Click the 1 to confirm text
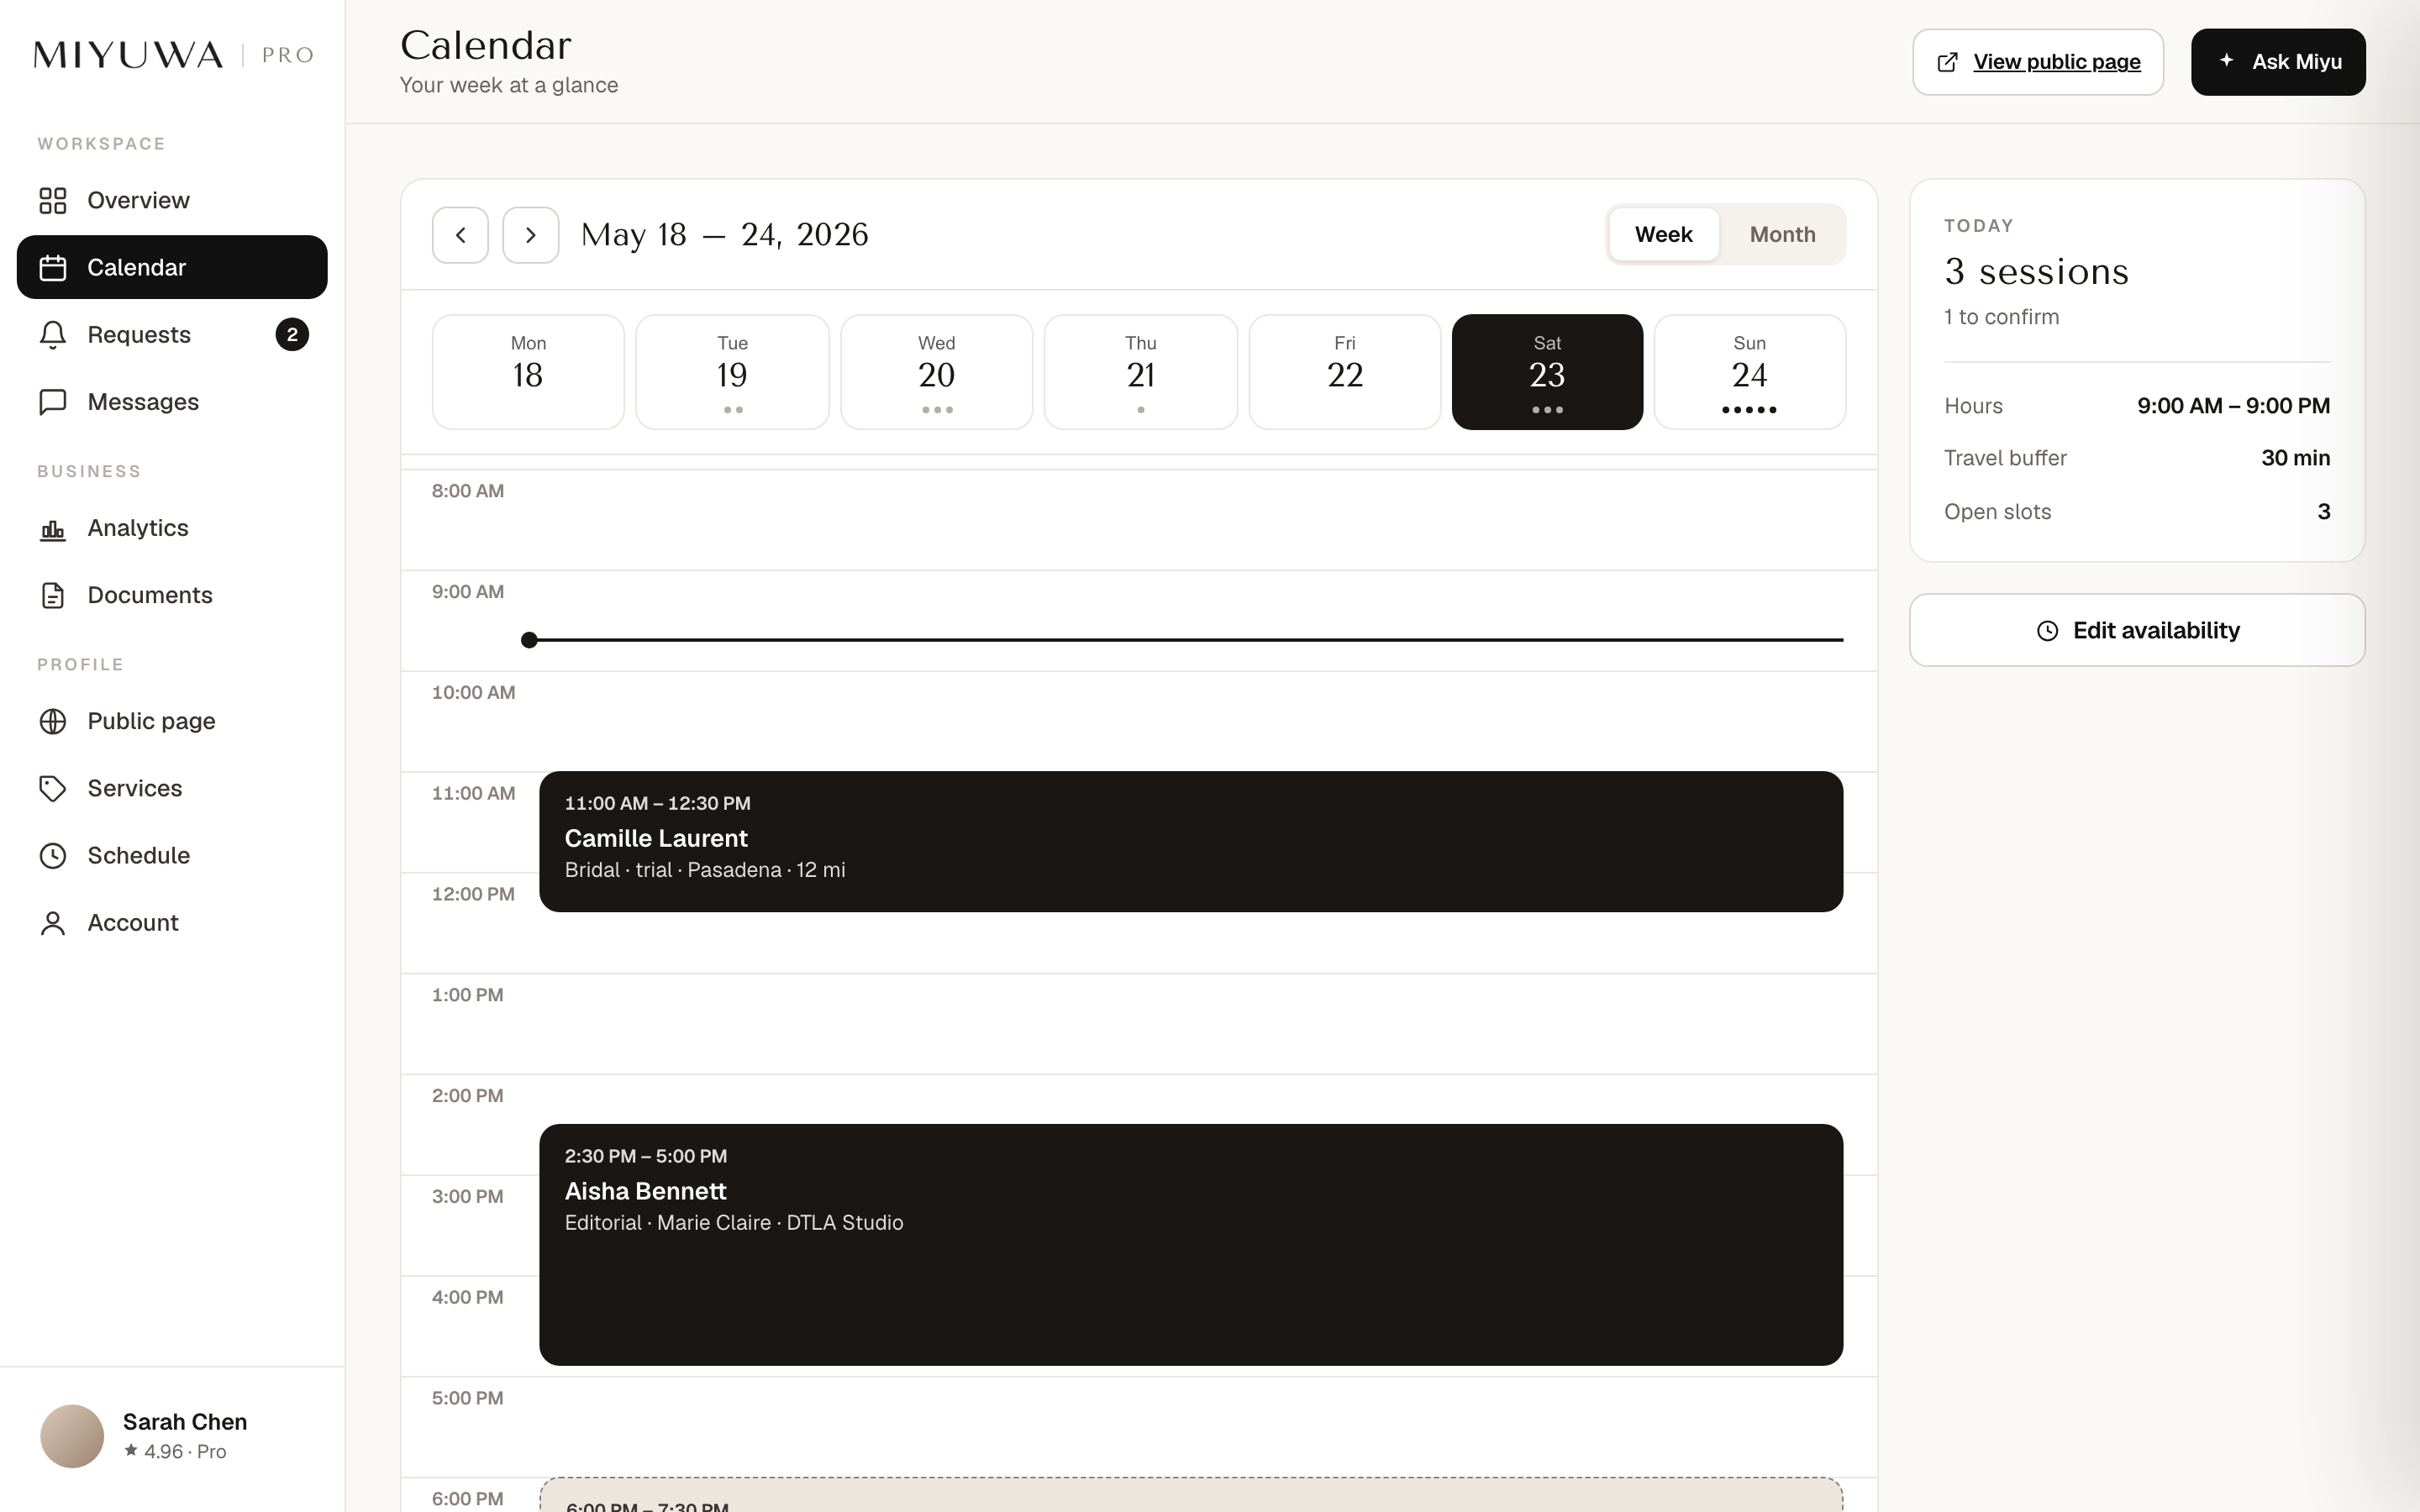2420x1512 pixels. coord(2001,317)
